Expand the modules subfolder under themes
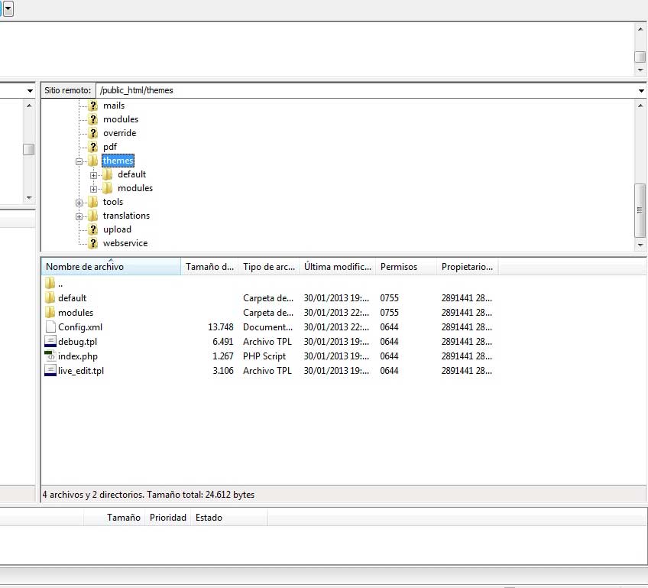This screenshot has height=588, width=648. pyautogui.click(x=93, y=189)
